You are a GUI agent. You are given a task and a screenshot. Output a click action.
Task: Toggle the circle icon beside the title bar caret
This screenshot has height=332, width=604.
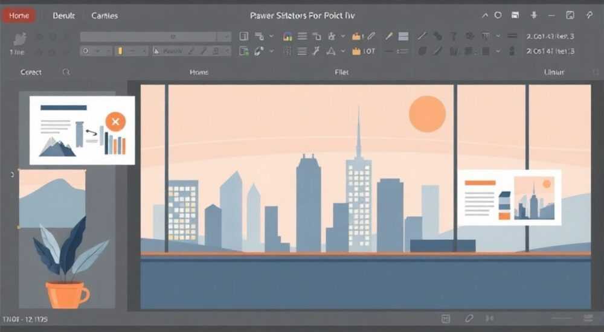tap(498, 16)
